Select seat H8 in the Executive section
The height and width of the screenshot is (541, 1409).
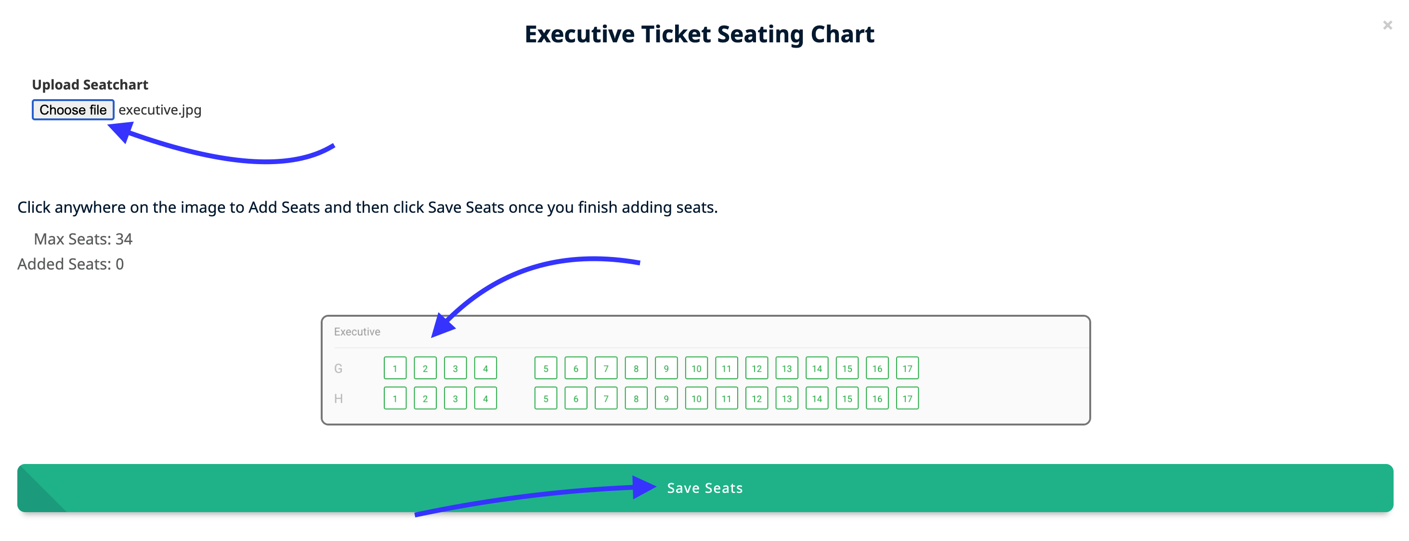636,398
